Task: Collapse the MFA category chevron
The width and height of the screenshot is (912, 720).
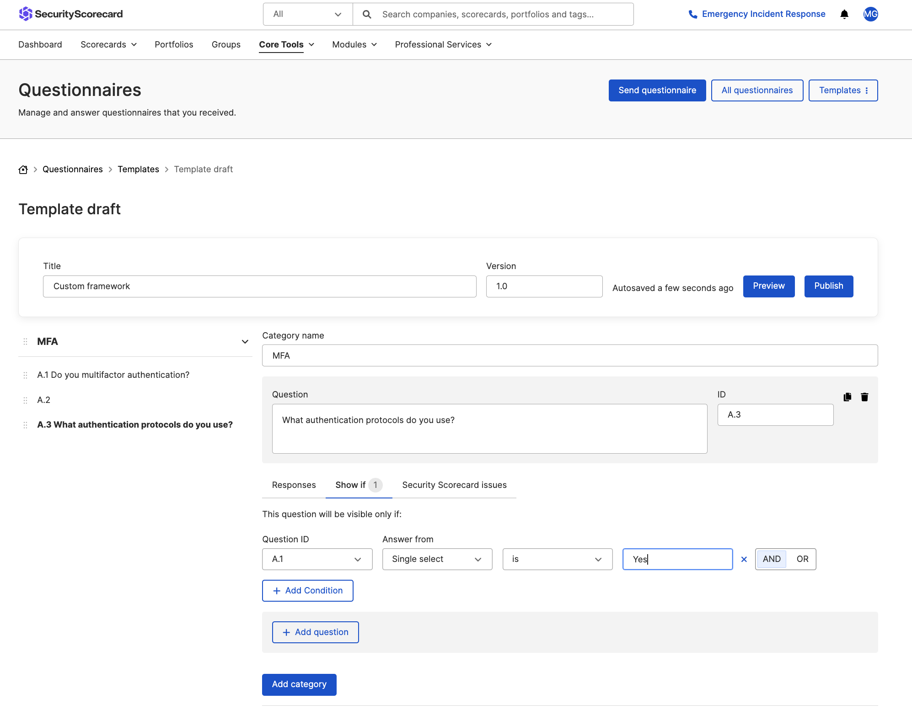Action: [x=245, y=342]
